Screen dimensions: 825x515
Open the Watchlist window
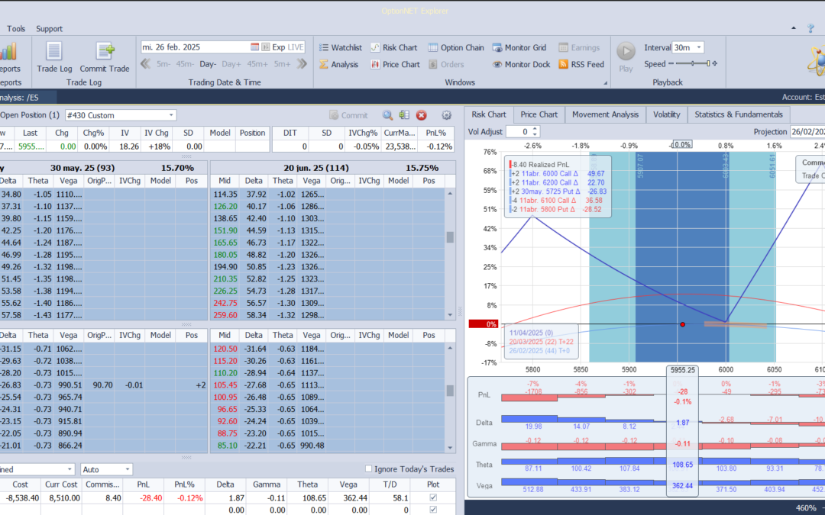pos(341,47)
